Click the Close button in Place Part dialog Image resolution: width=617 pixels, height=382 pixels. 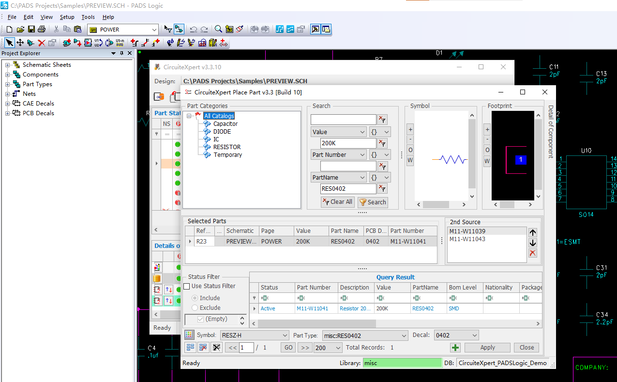point(527,348)
